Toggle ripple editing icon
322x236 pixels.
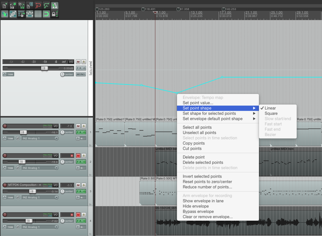21,14
